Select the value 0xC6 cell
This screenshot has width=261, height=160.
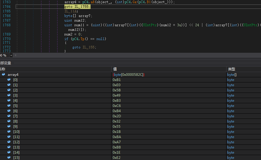169,106
